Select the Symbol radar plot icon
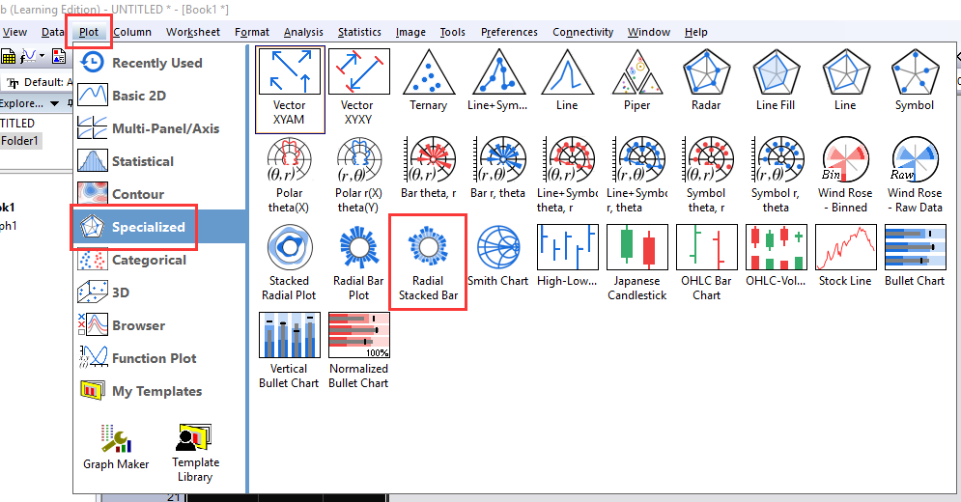 pos(915,82)
